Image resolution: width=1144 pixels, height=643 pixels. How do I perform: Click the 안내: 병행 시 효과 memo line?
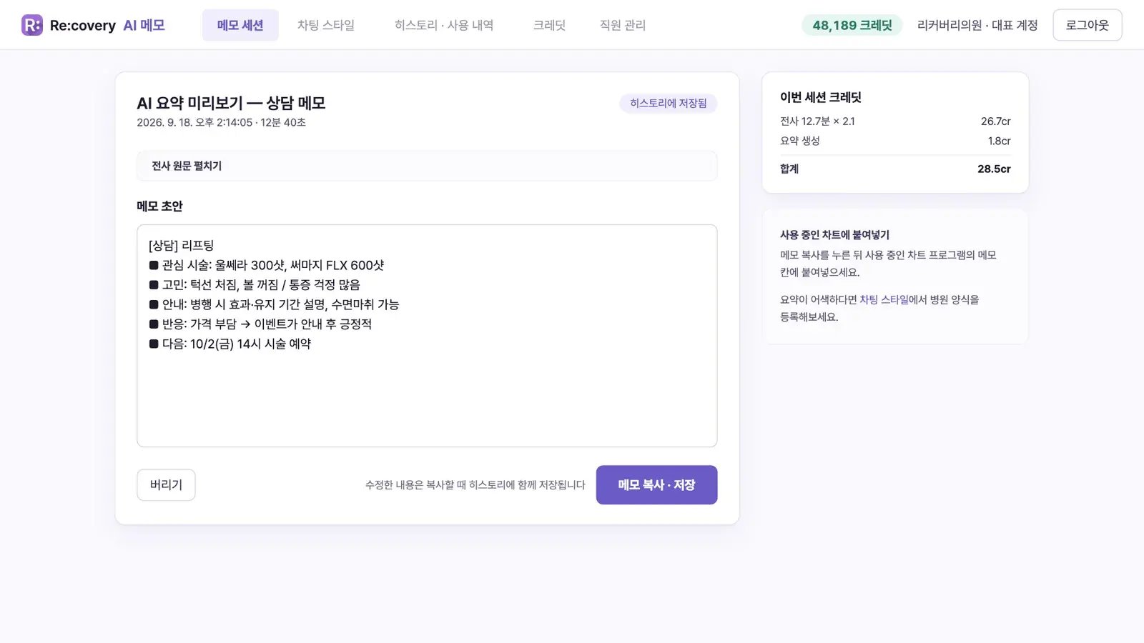[274, 304]
